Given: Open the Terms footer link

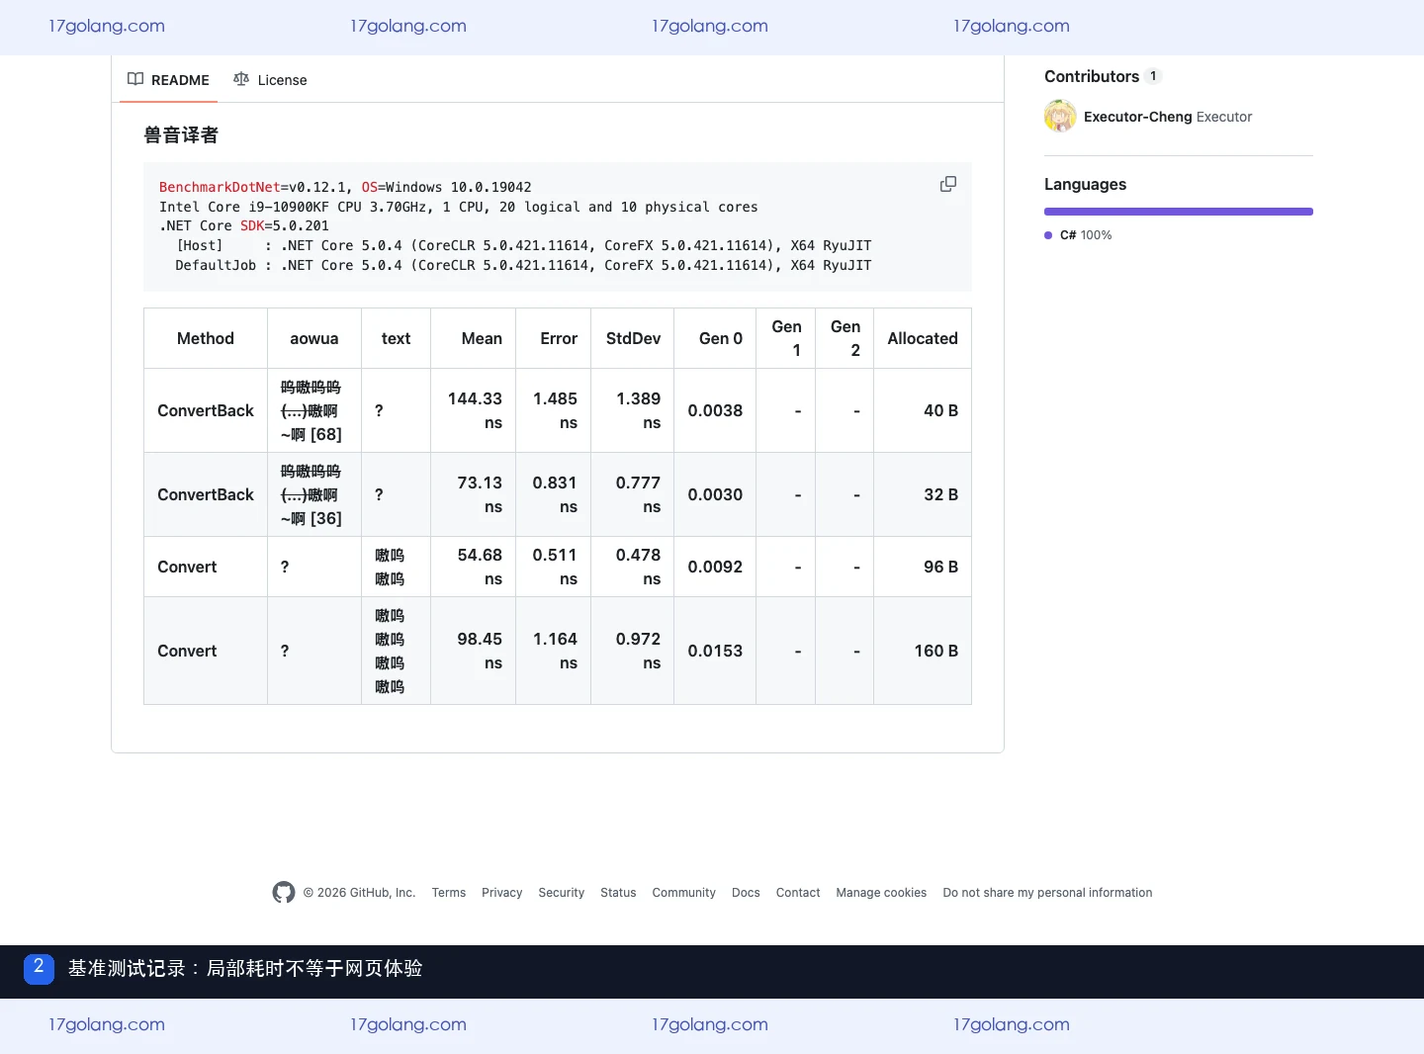Looking at the screenshot, I should 449,893.
